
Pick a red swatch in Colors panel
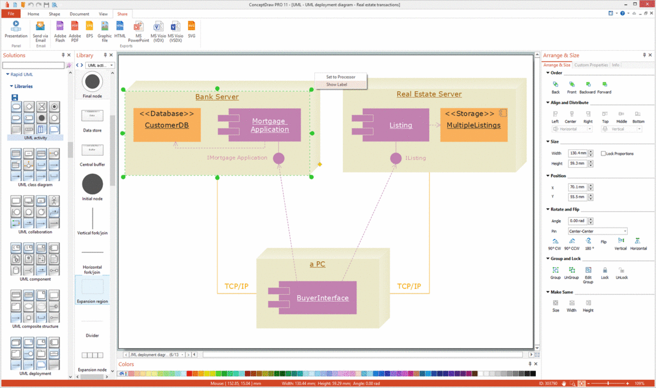pos(190,373)
